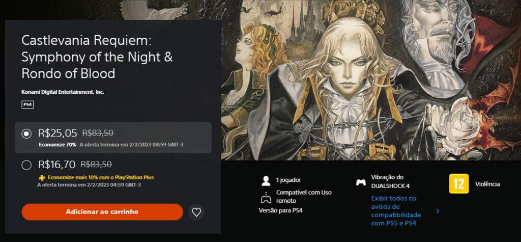Click "Vibração do DUALSHOCK 4" label
Screen dimensions: 521x242
[x=387, y=181]
